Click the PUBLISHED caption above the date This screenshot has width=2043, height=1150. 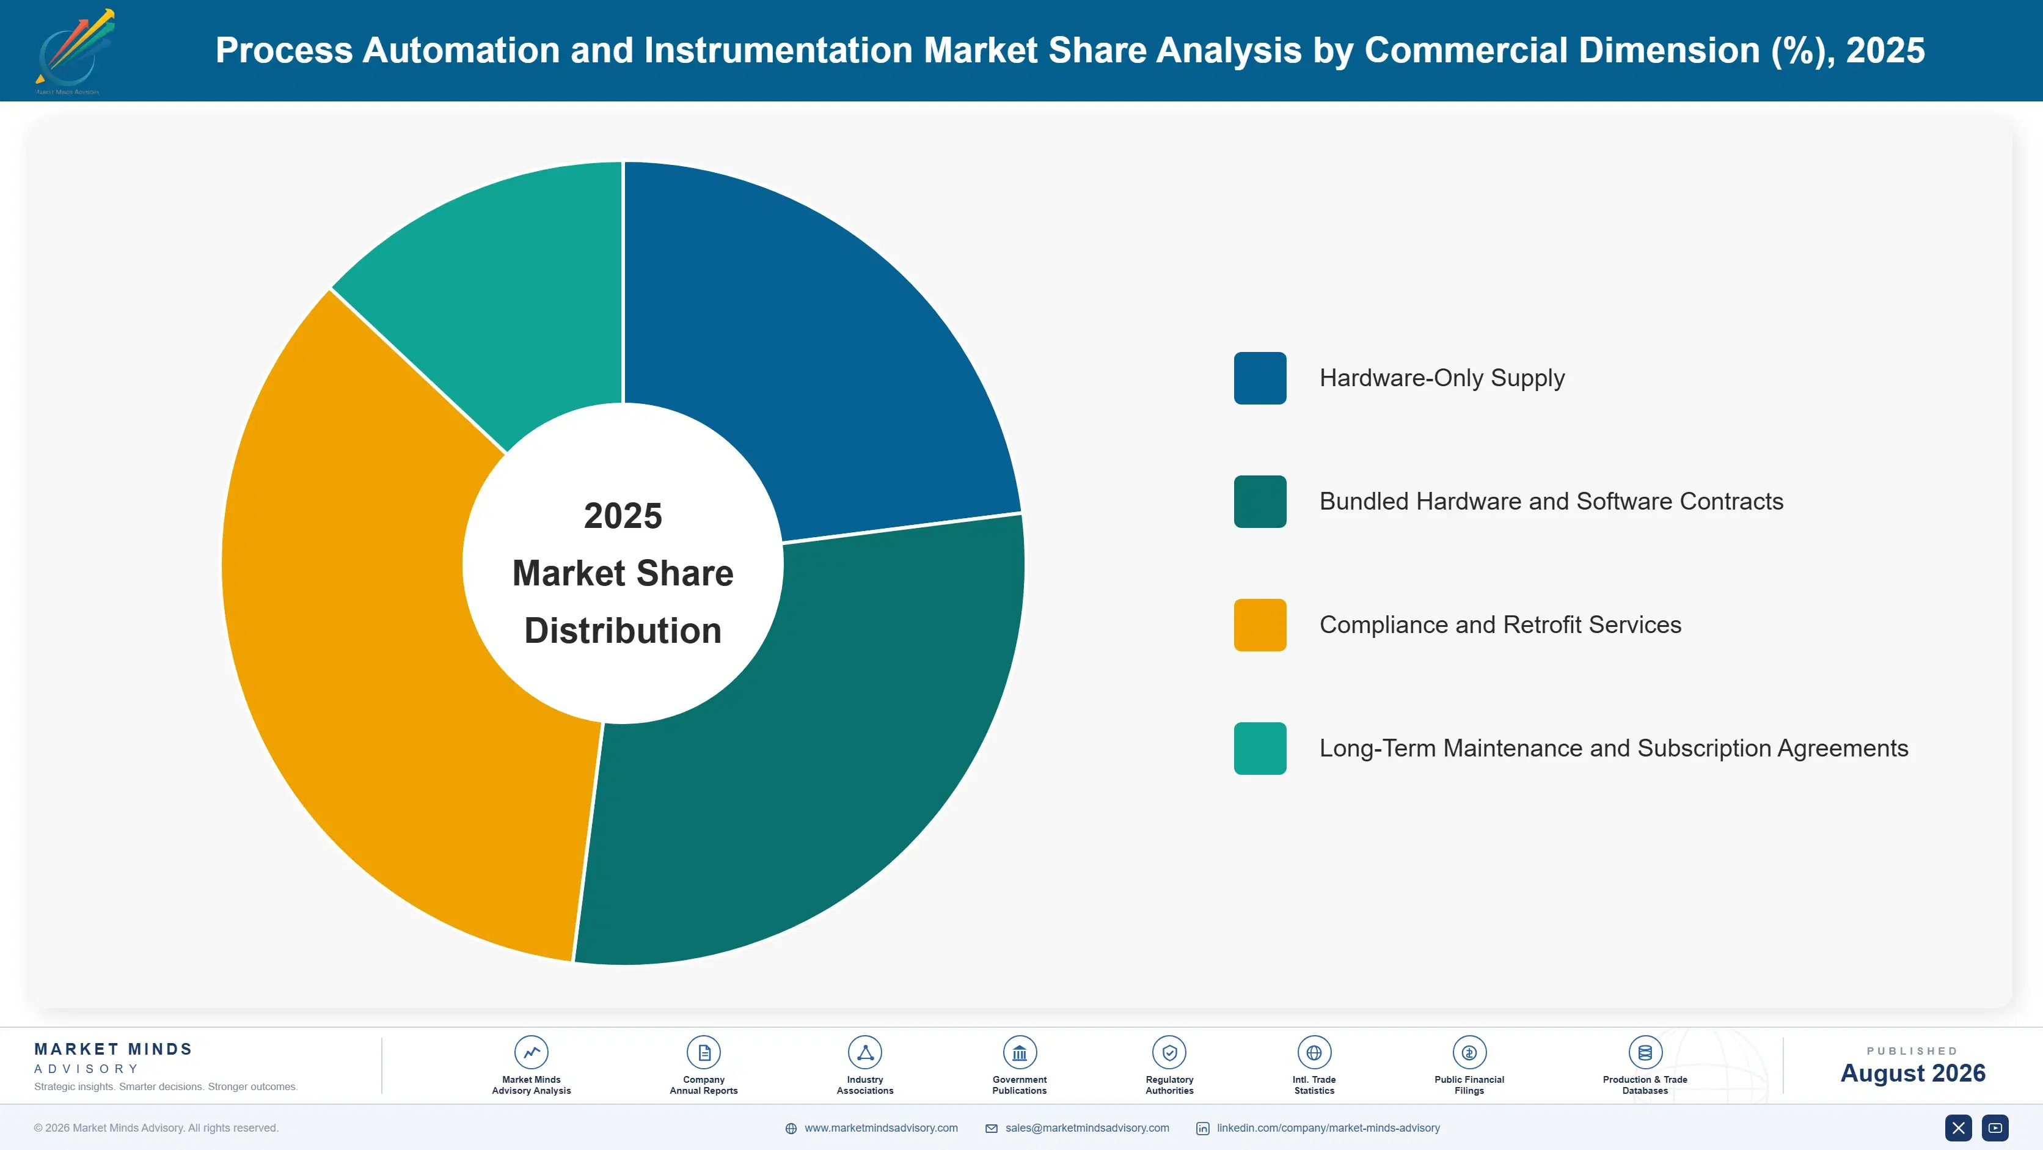click(x=1913, y=1051)
